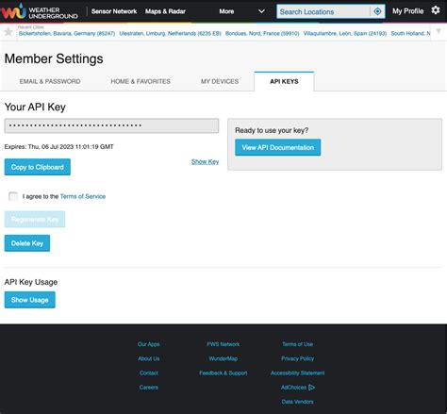
Task: Click the Delete Key button
Action: coord(27,243)
